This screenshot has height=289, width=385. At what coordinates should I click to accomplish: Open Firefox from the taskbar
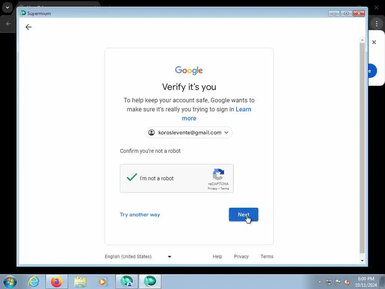click(57, 281)
